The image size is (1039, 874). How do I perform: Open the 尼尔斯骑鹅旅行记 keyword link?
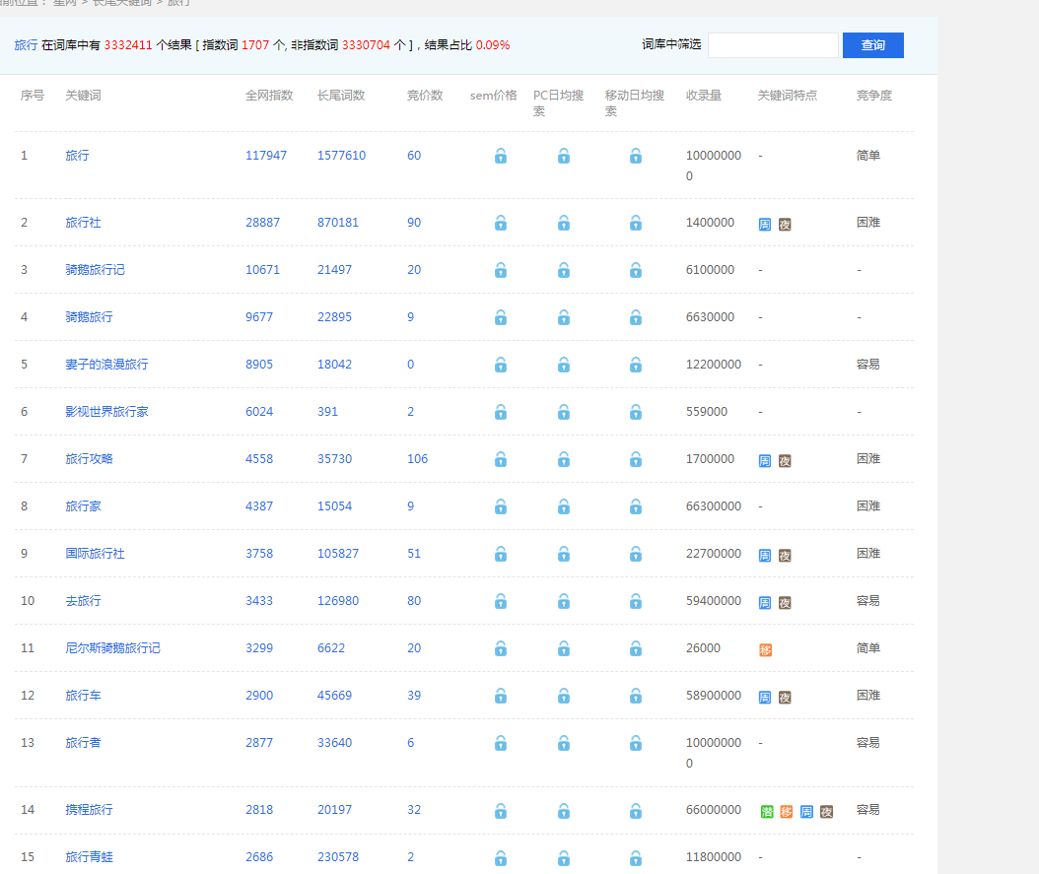pyautogui.click(x=112, y=648)
